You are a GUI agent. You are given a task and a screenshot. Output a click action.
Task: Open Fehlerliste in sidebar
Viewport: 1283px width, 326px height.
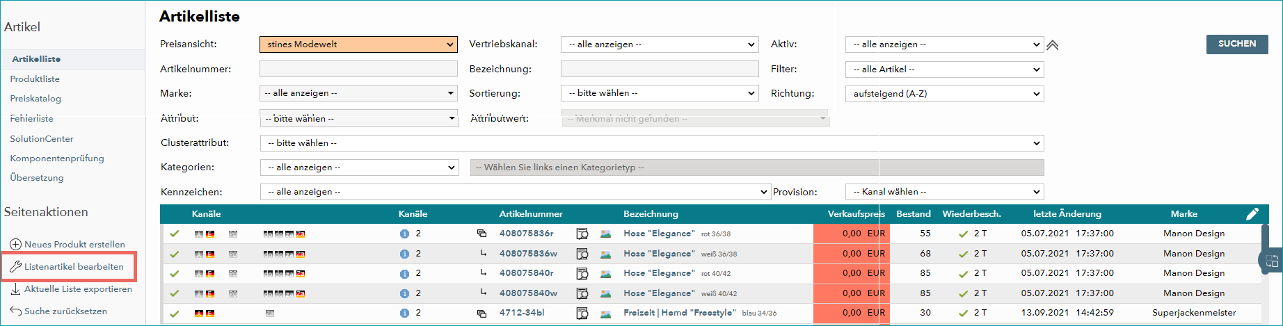tap(31, 119)
